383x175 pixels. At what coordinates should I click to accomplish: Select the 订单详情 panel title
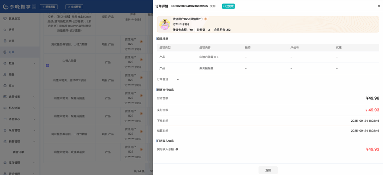click(x=162, y=6)
